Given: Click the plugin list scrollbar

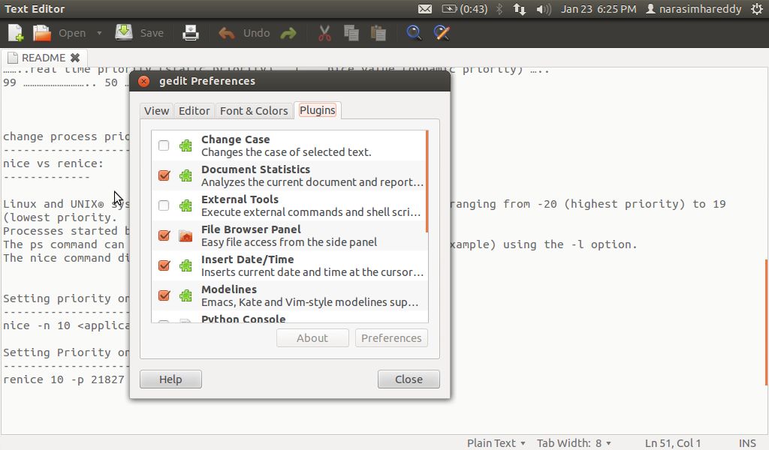Looking at the screenshot, I should pos(427,181).
